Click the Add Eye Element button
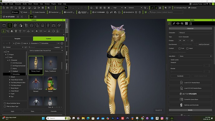Screen dimensions: 215x121 pos(204,45)
